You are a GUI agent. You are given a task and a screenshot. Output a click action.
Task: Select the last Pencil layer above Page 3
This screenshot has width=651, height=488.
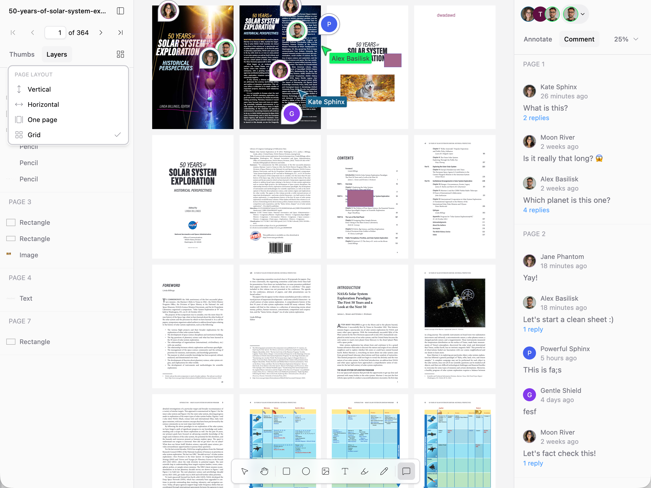tap(67, 179)
